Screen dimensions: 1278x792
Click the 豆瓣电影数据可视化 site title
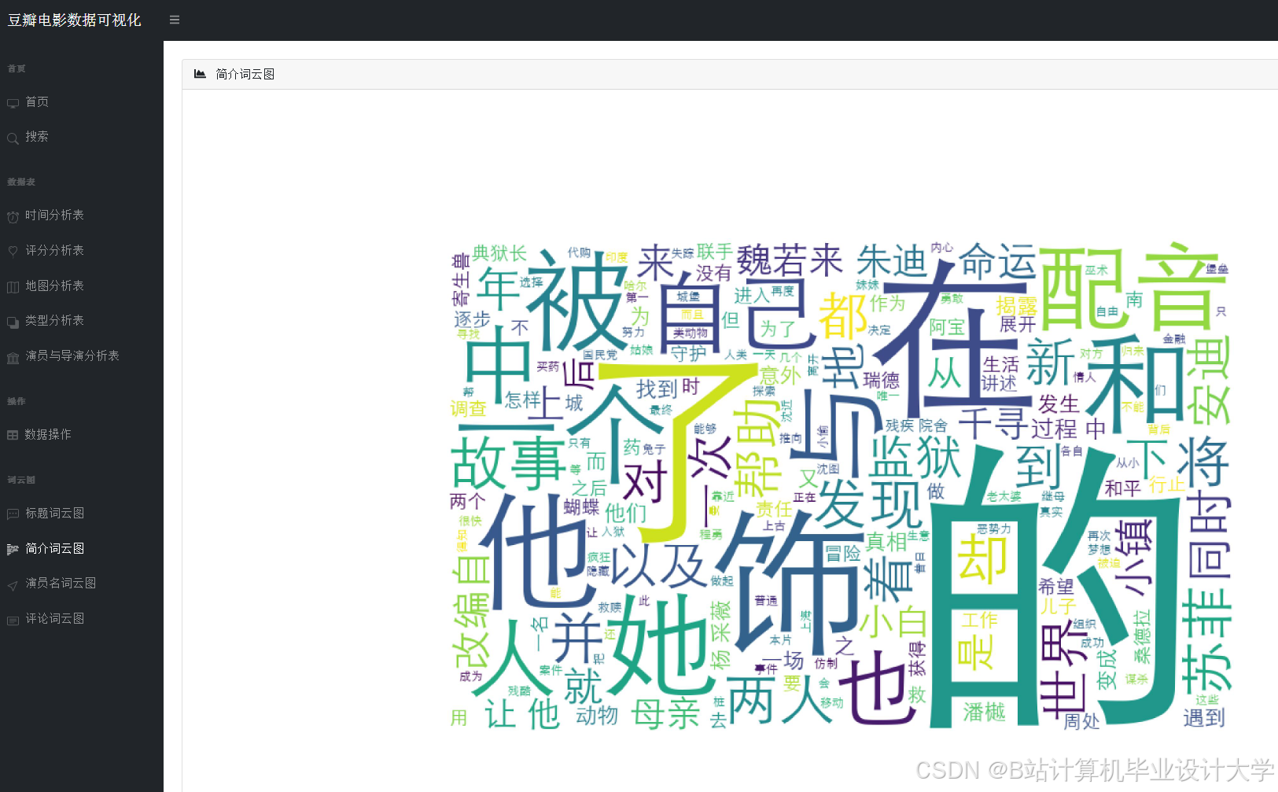(75, 20)
